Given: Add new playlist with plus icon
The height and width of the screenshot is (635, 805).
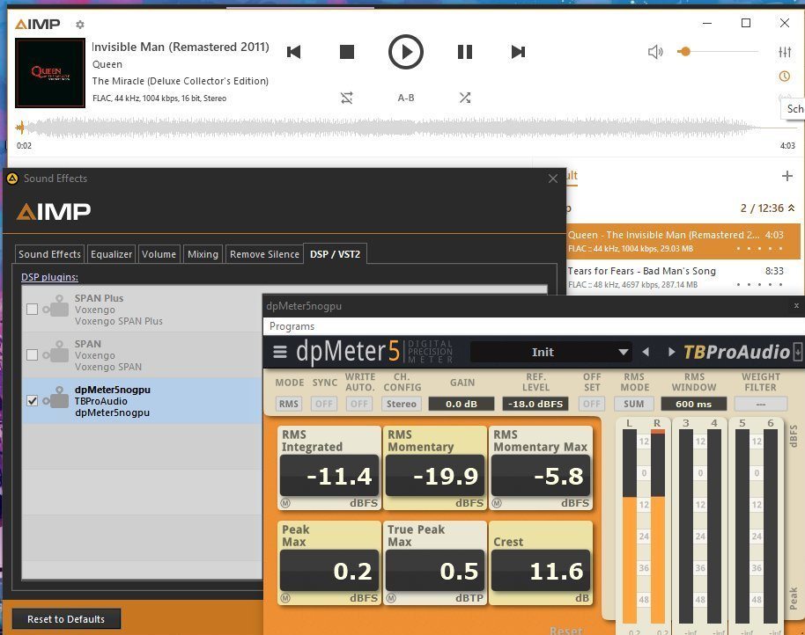Looking at the screenshot, I should (x=787, y=176).
